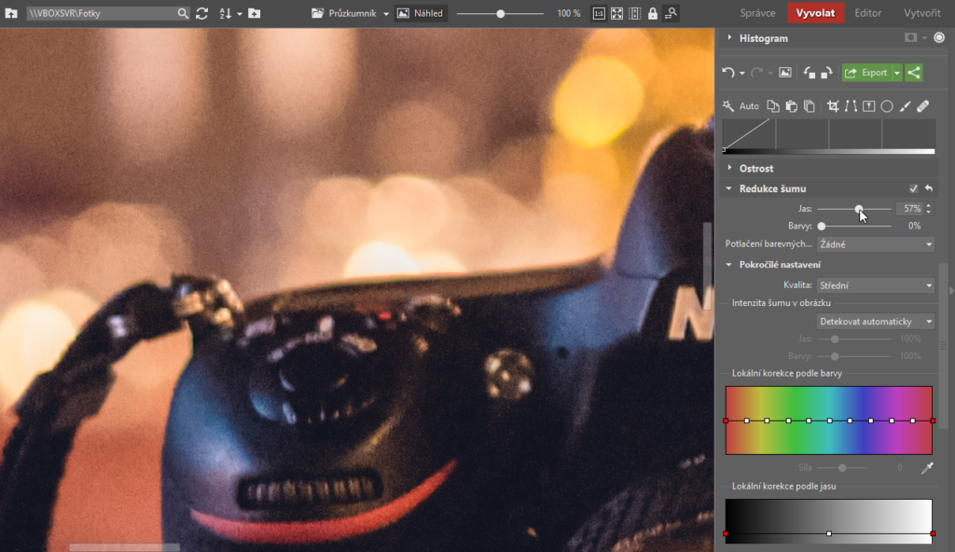Show the original image comparison
The width and height of the screenshot is (955, 552).
click(785, 73)
